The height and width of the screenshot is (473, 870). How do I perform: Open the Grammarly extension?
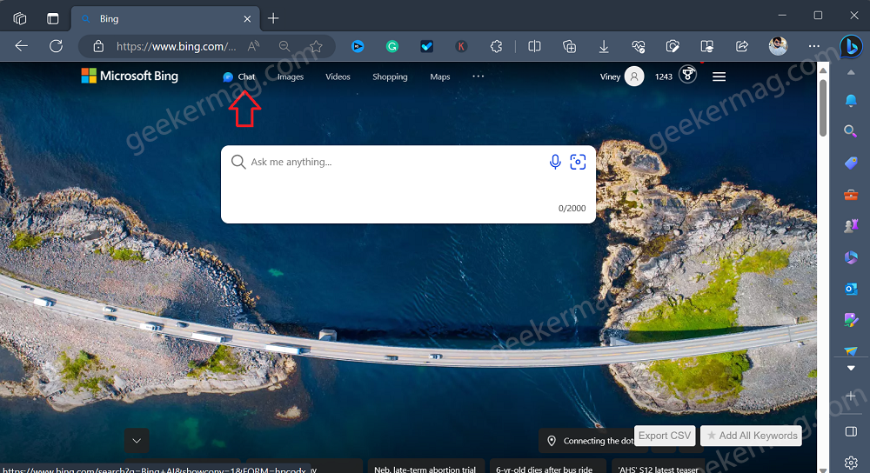pyautogui.click(x=392, y=47)
